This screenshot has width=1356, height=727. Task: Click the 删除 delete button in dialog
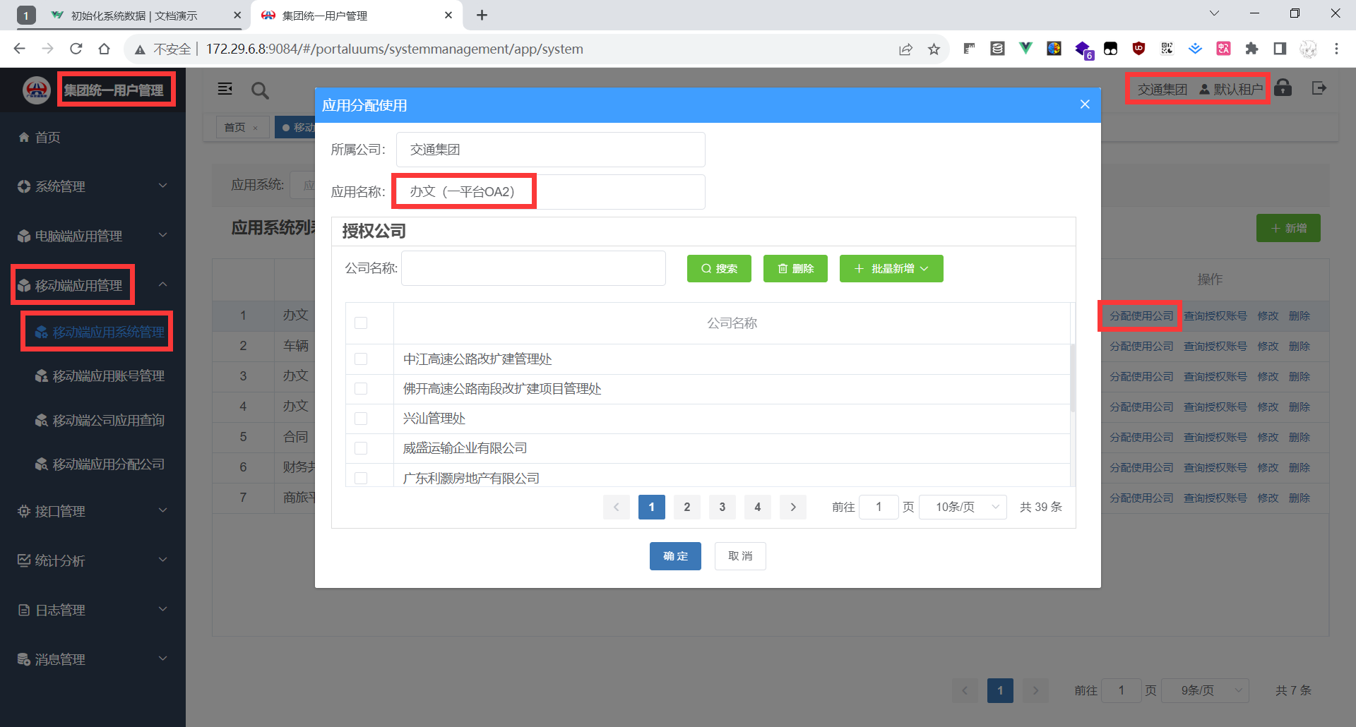point(795,269)
